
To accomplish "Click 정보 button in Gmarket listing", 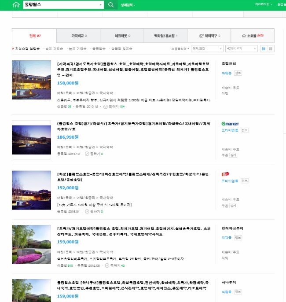I will (245, 130).
